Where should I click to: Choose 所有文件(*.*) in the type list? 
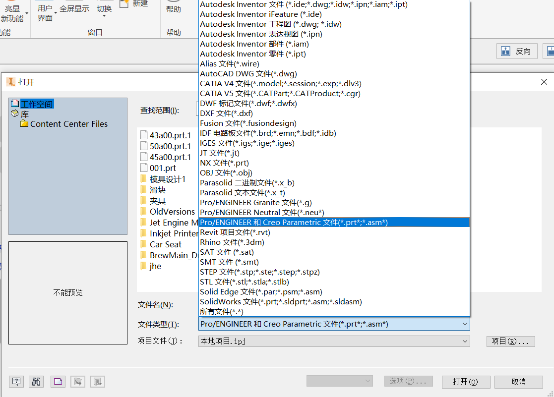pos(334,312)
